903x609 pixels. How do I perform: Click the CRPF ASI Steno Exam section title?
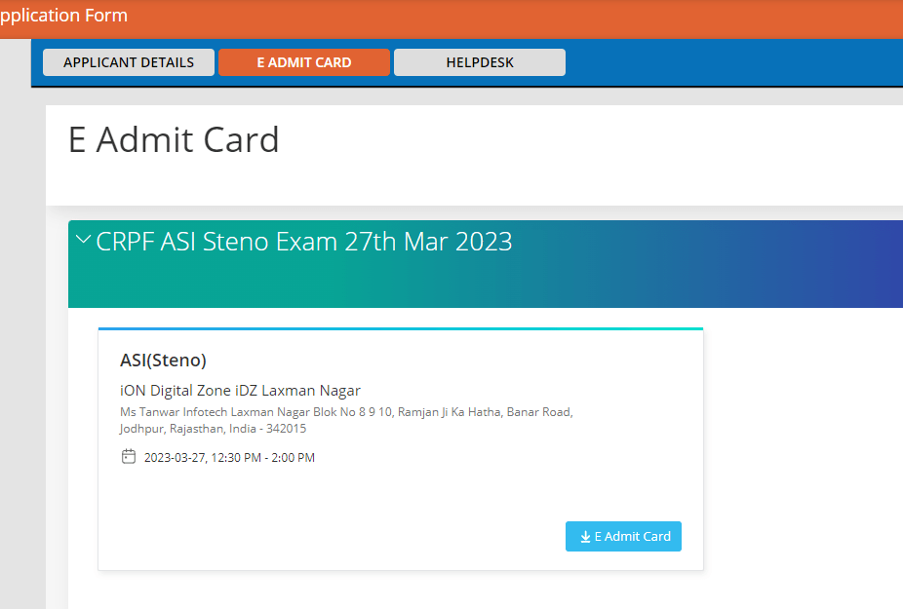coord(304,242)
